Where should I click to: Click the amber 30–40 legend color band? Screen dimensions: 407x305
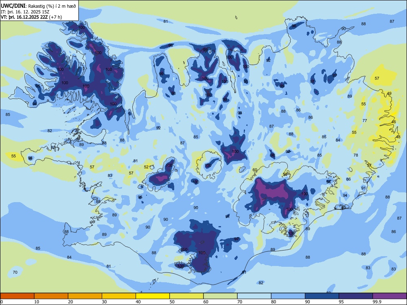pos(119,296)
